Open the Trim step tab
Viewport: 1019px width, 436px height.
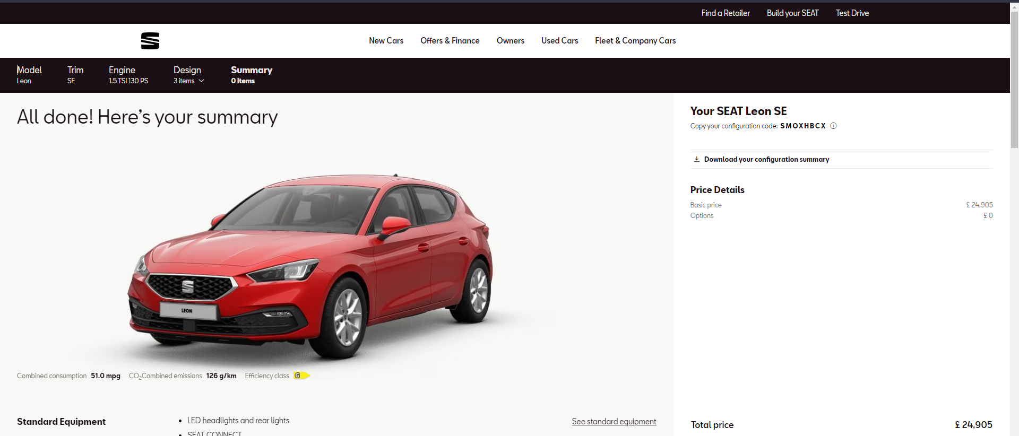pos(75,75)
